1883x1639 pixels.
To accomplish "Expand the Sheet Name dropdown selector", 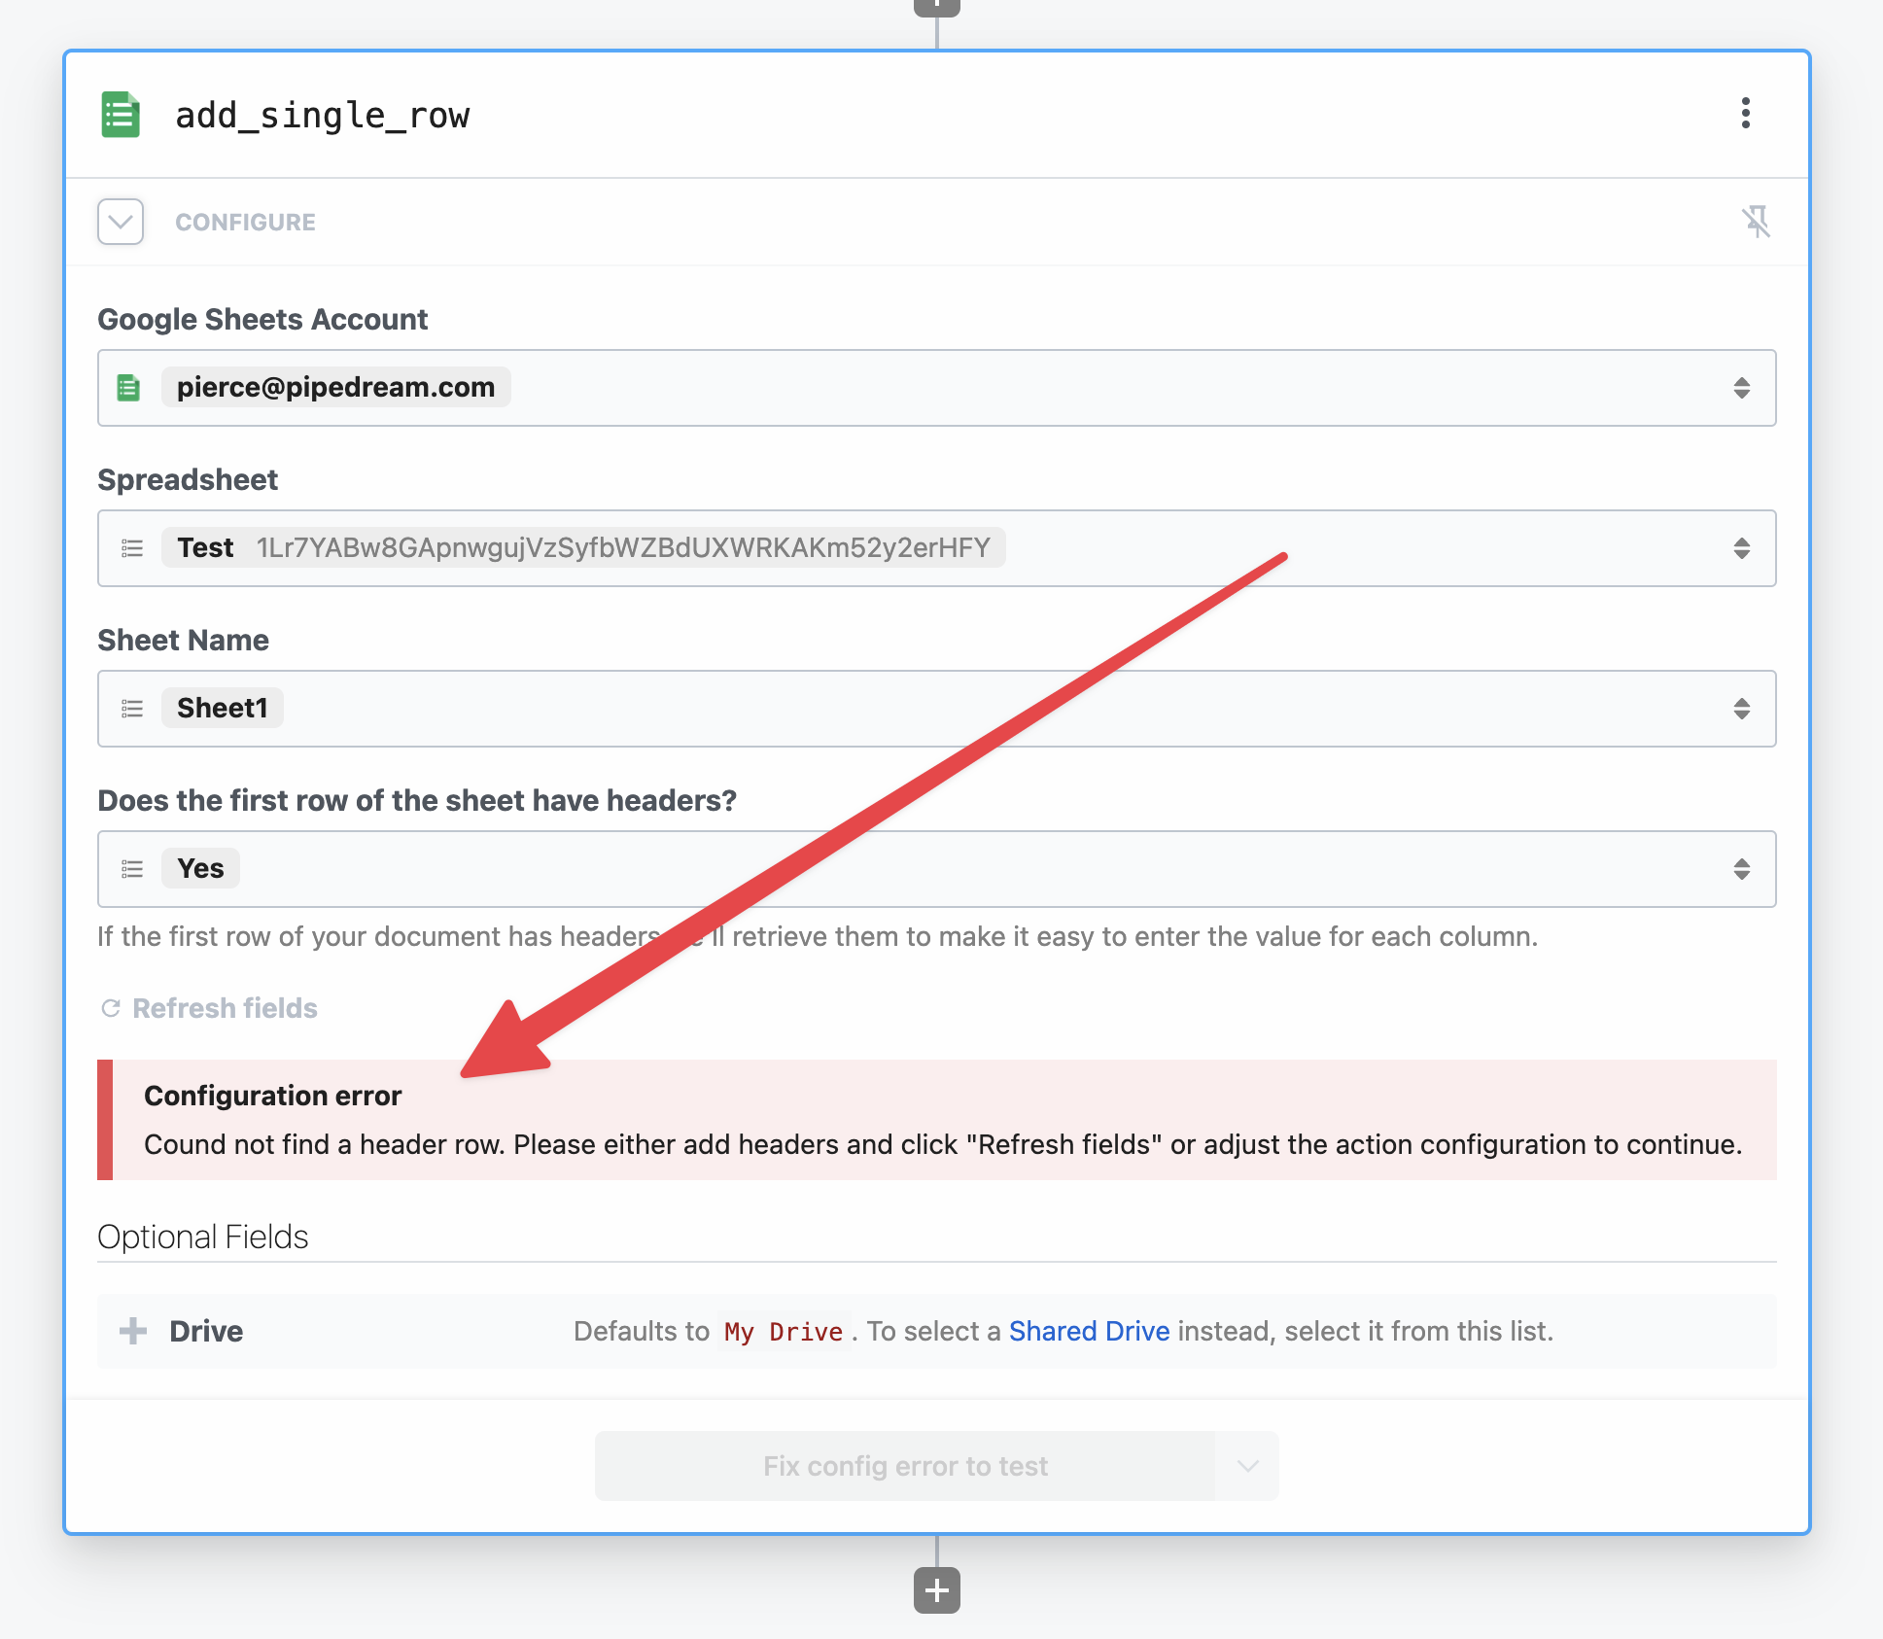I will click(1742, 708).
